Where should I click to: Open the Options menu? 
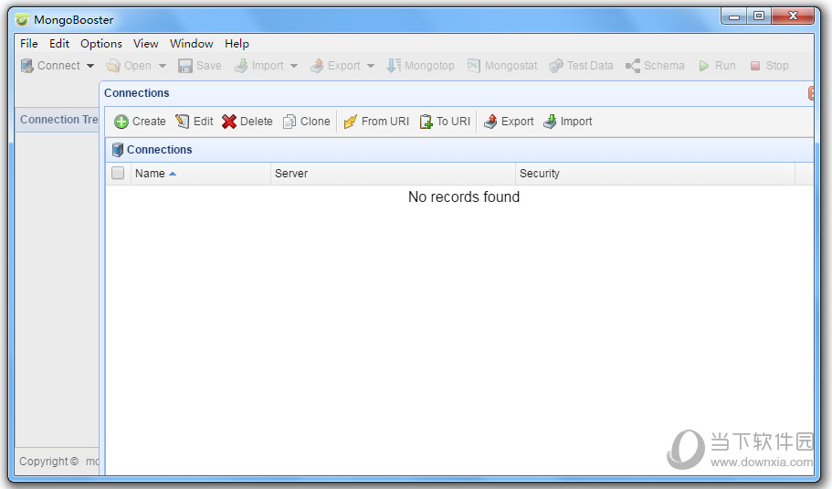(x=101, y=44)
